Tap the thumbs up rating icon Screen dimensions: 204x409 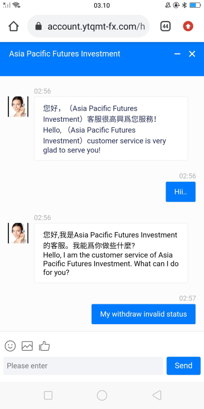point(44,347)
